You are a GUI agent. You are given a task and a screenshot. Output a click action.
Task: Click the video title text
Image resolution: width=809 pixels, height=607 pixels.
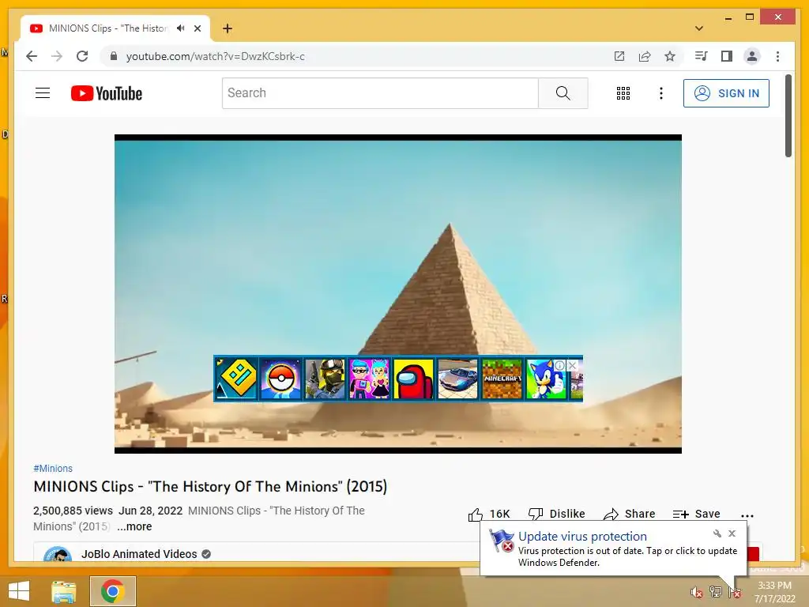[210, 487]
